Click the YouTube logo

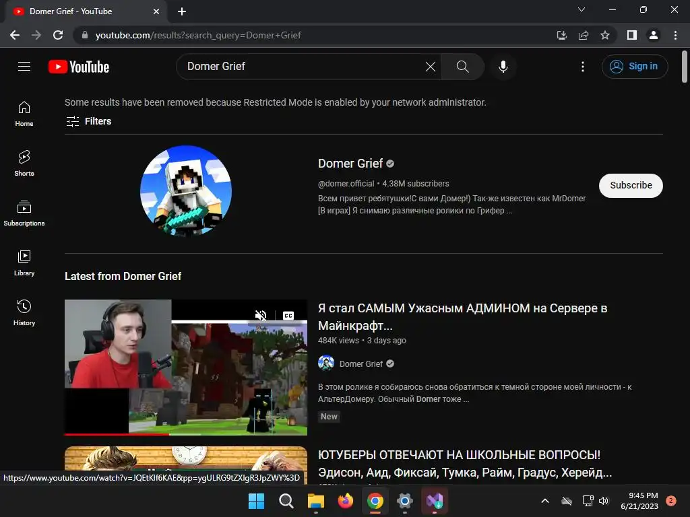pyautogui.click(x=79, y=67)
